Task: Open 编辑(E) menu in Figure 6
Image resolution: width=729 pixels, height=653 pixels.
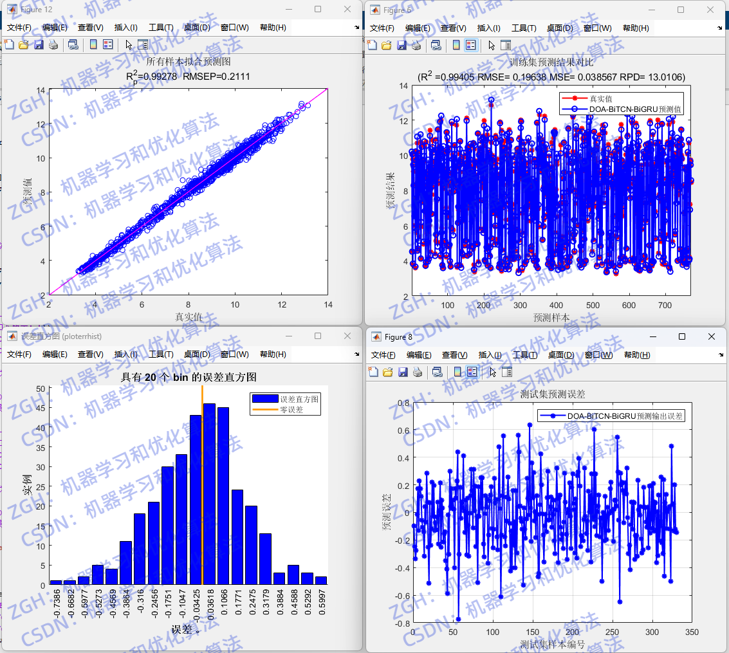Action: [x=418, y=28]
